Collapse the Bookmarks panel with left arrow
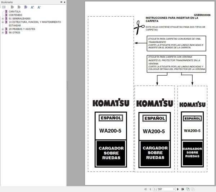 click(x=64, y=2)
